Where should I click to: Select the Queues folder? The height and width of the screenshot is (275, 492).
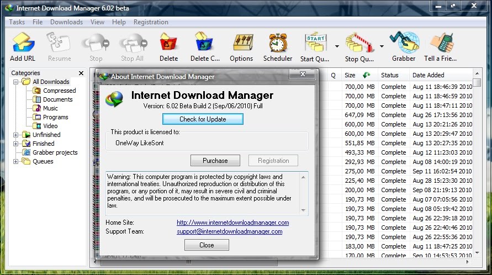coord(43,161)
